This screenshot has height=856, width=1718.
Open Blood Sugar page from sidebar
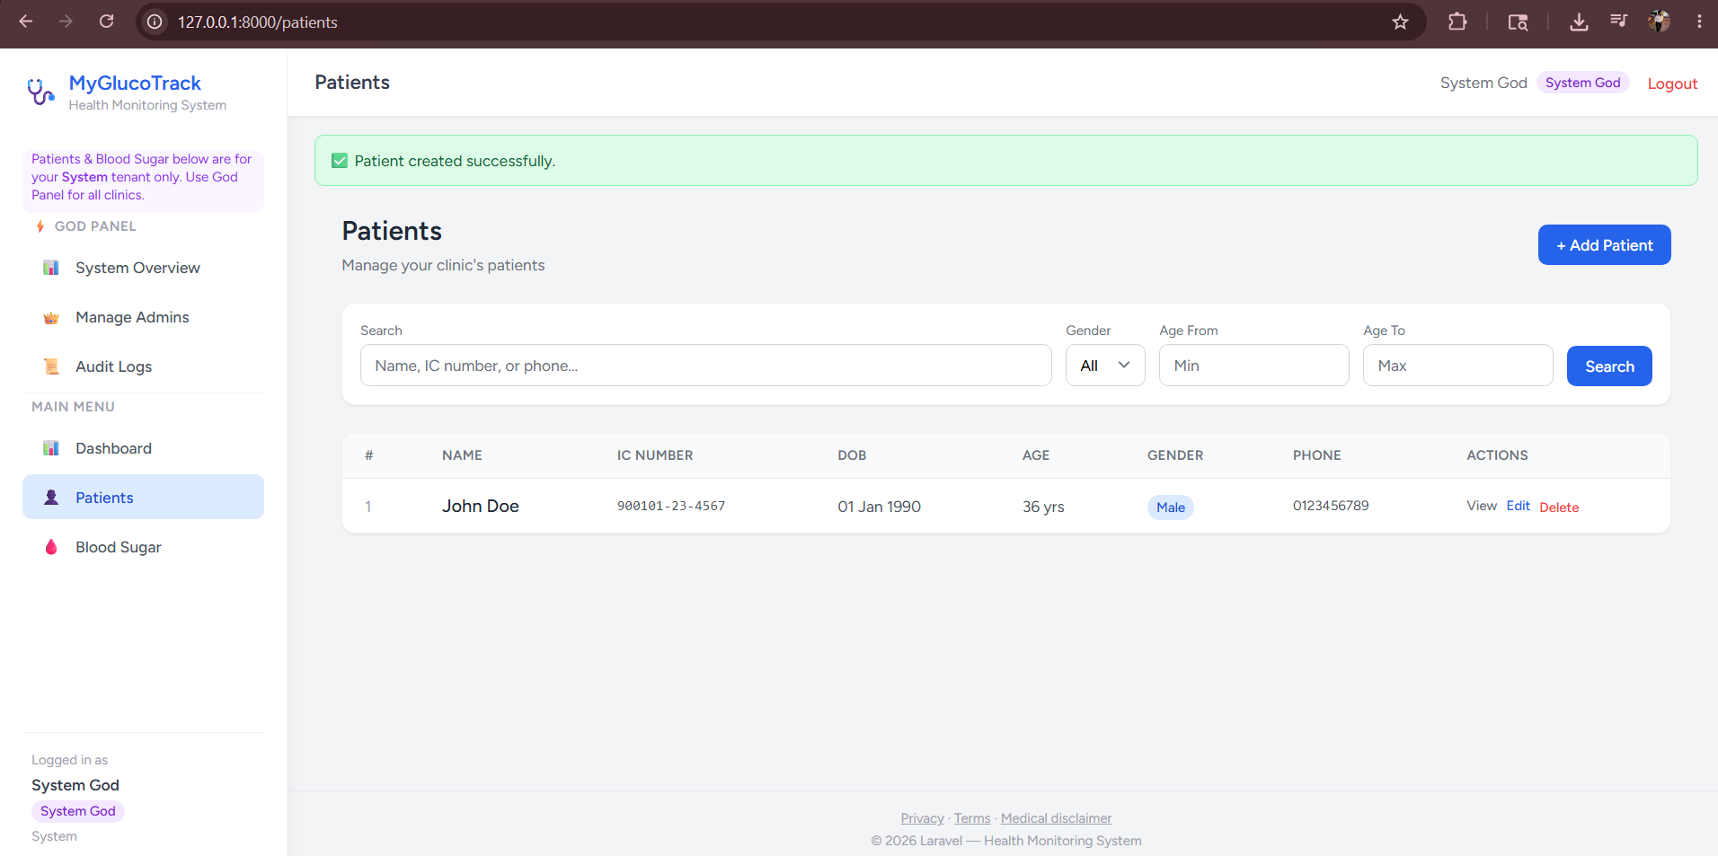click(x=143, y=547)
